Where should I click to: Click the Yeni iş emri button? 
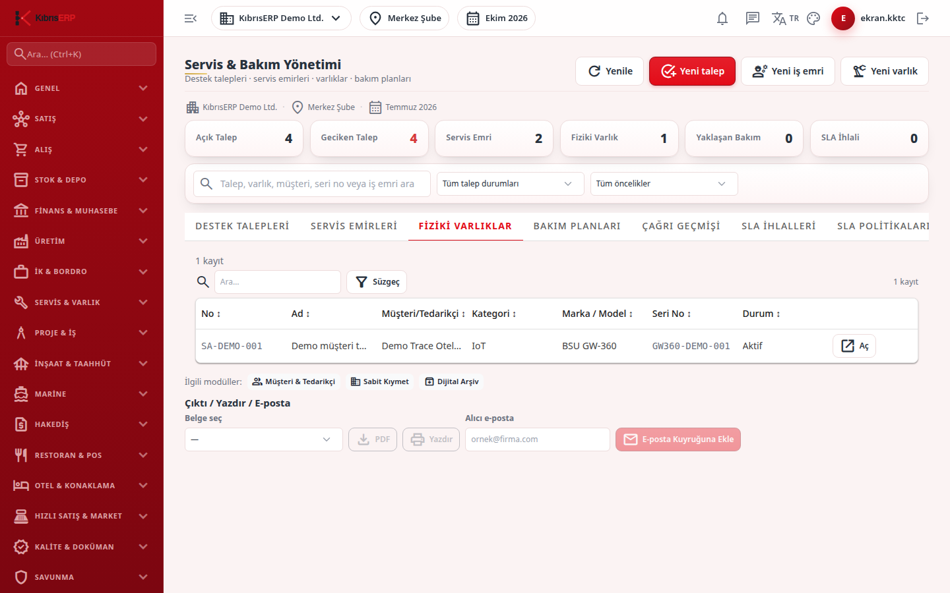click(x=788, y=71)
